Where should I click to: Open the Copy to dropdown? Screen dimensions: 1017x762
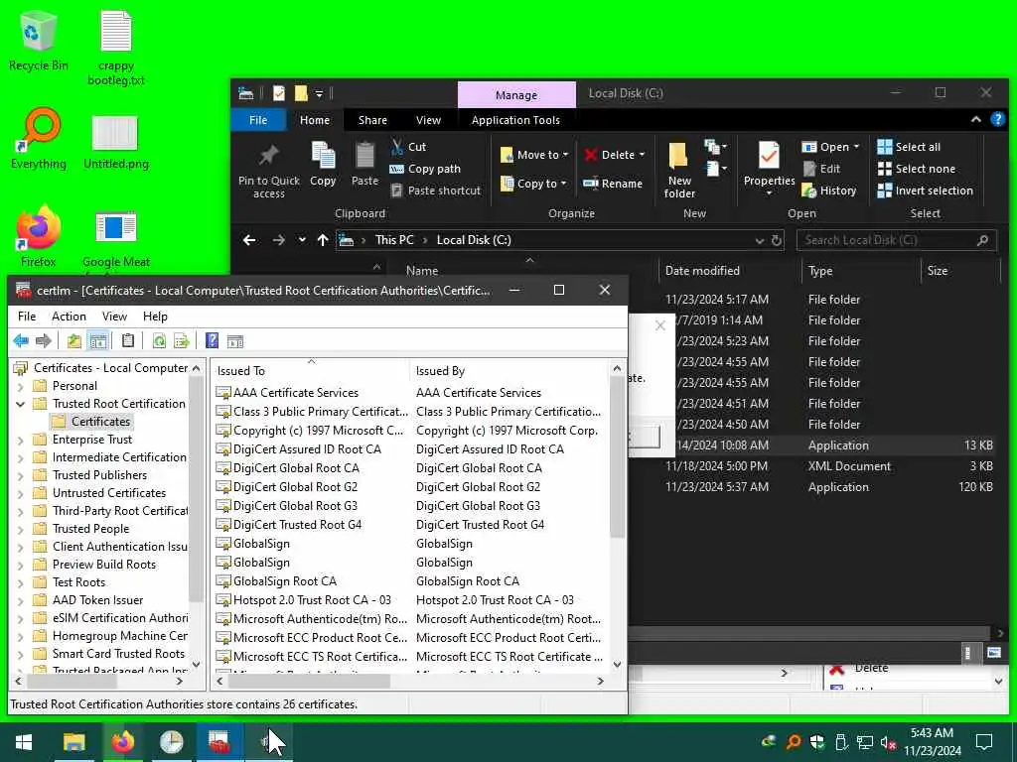tap(533, 184)
